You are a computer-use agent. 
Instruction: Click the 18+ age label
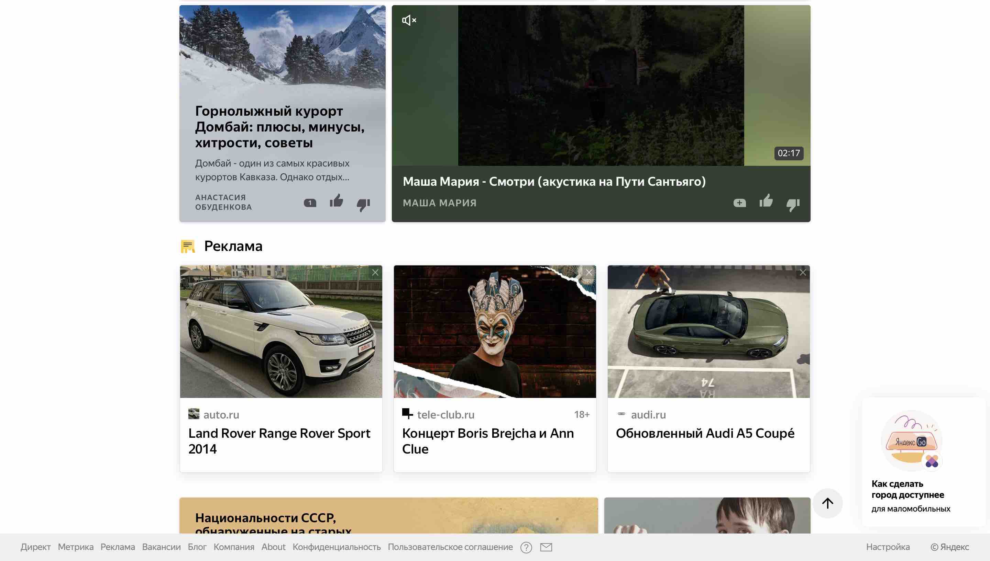tap(582, 415)
